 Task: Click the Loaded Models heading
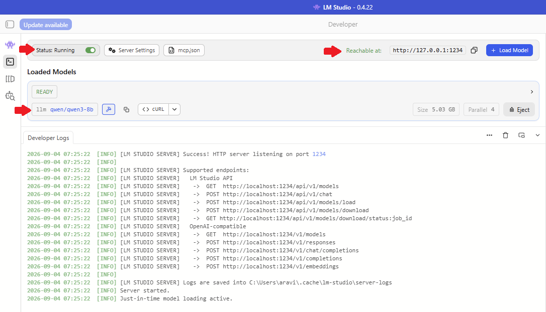[52, 72]
